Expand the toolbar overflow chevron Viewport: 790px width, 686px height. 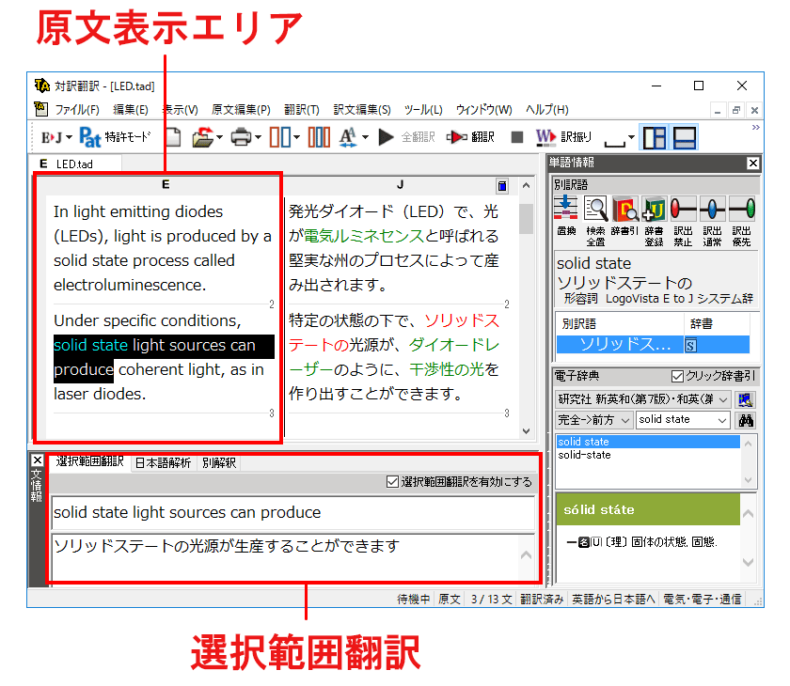756,128
